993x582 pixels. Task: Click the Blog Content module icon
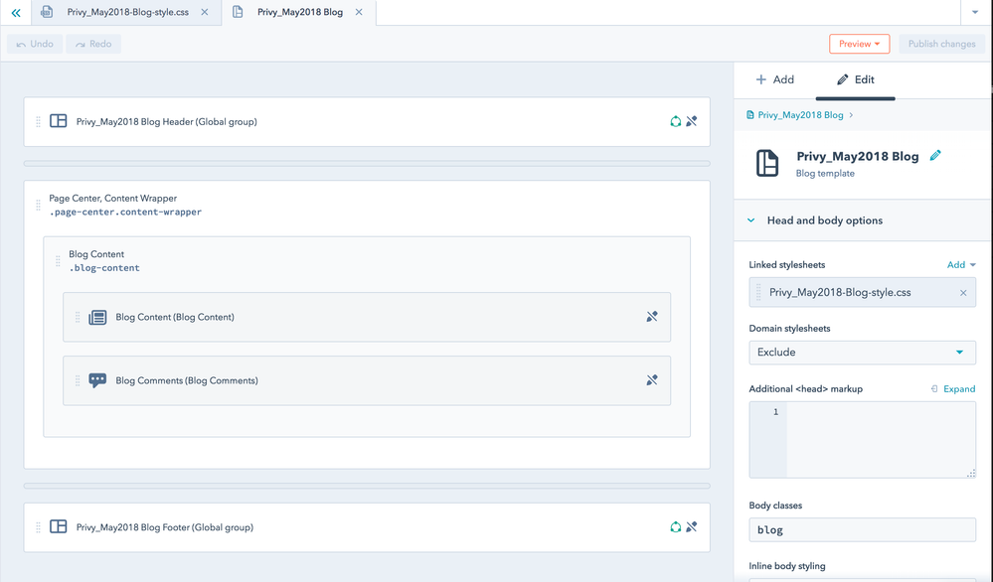96,317
